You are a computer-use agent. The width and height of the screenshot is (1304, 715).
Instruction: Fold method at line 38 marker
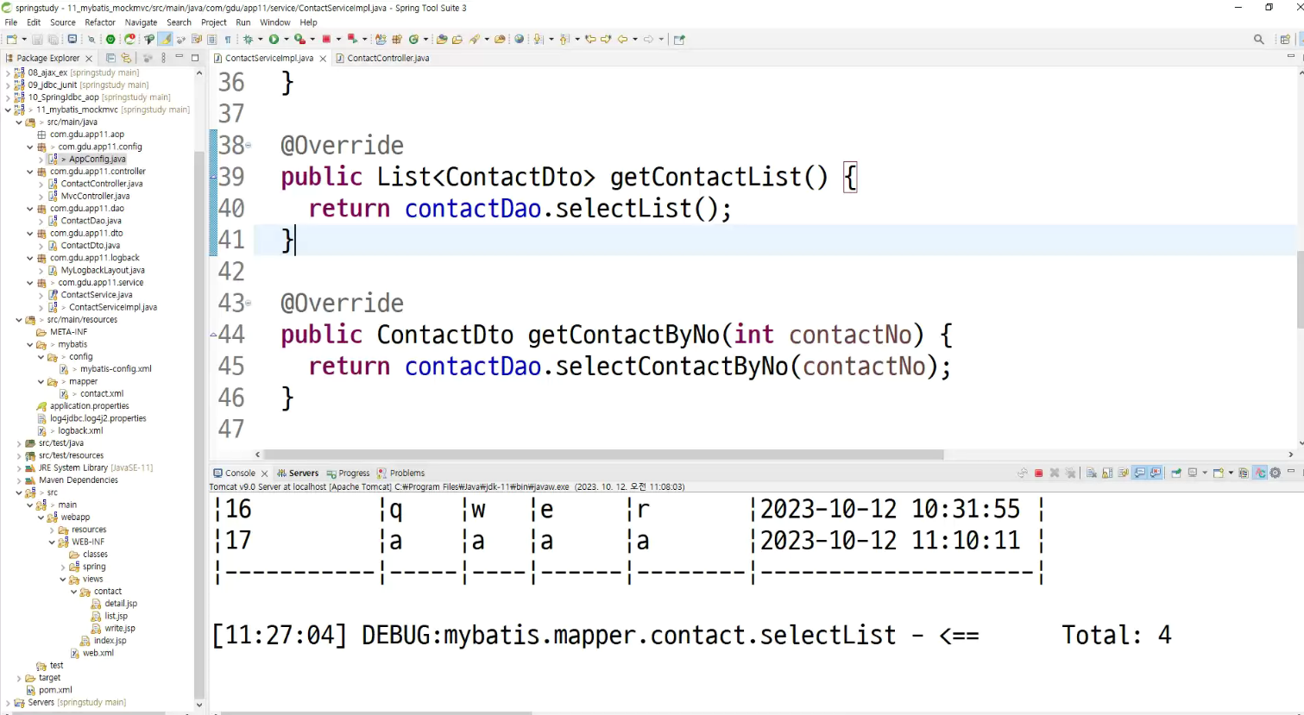(x=249, y=145)
